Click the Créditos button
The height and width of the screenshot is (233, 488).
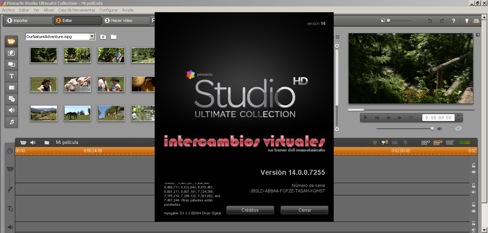(x=250, y=210)
